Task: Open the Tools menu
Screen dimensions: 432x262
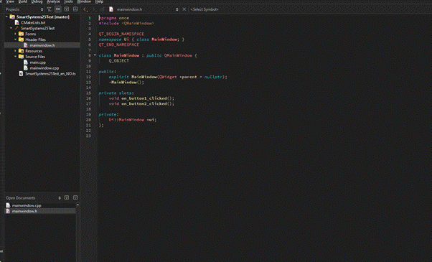Action: pyautogui.click(x=68, y=1)
